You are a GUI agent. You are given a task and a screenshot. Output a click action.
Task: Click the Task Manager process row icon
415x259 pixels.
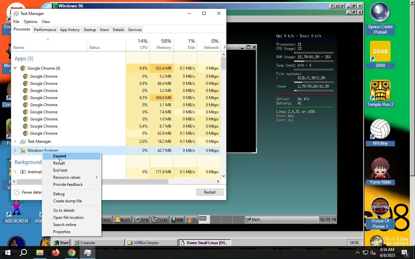(x=23, y=141)
